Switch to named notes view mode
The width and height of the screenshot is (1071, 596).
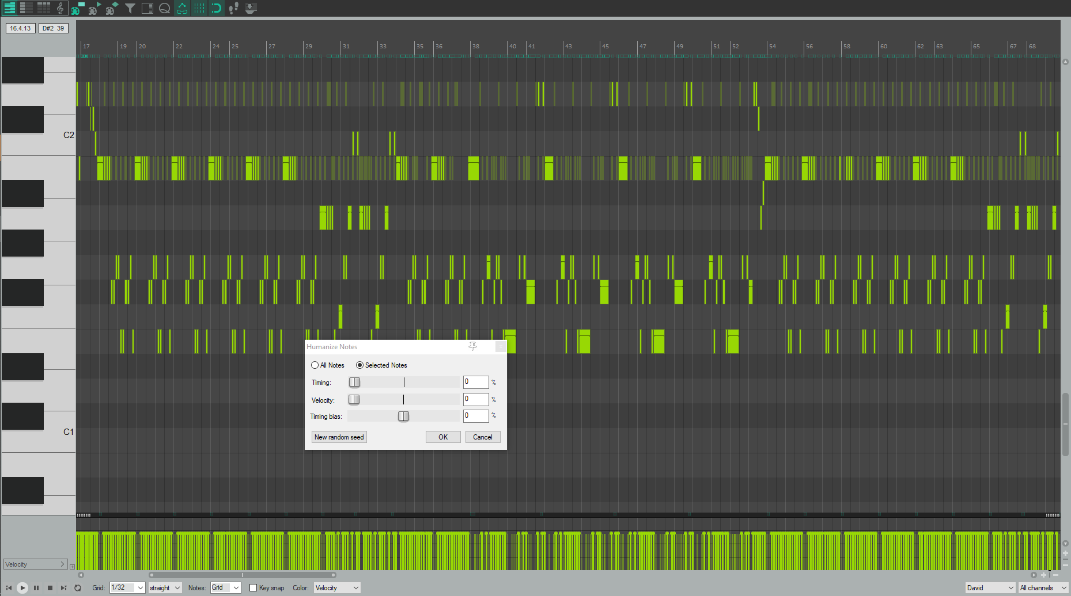coord(27,8)
